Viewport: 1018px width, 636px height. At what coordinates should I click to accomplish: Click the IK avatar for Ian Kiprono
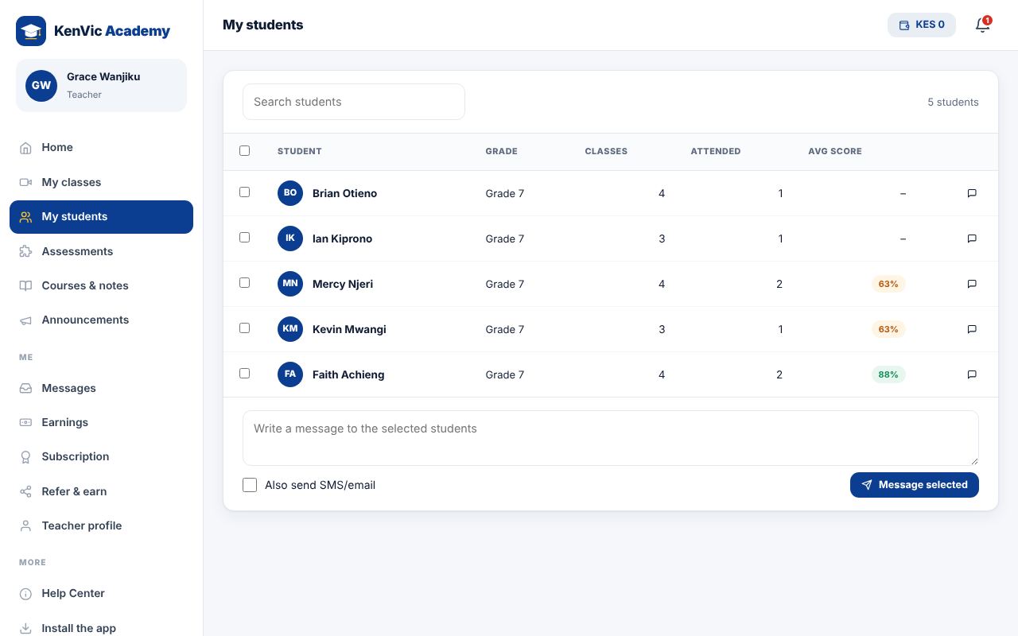(290, 238)
